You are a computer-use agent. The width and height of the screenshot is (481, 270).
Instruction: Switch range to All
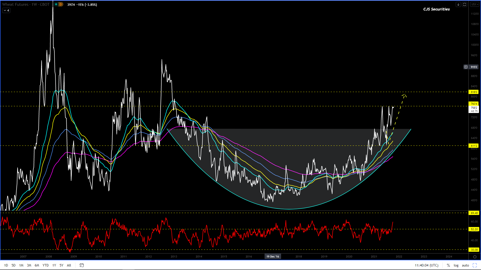(69, 265)
